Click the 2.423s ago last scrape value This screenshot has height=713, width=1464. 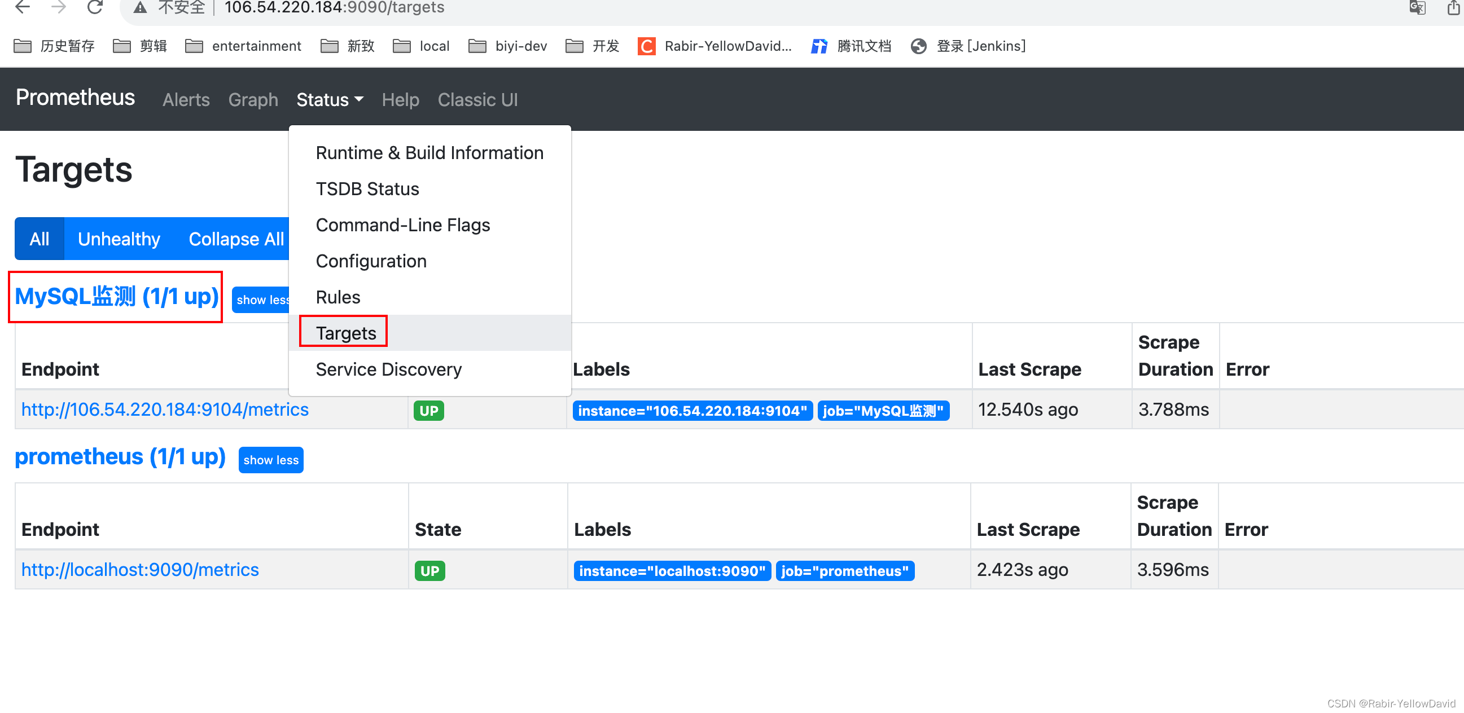click(x=1022, y=570)
